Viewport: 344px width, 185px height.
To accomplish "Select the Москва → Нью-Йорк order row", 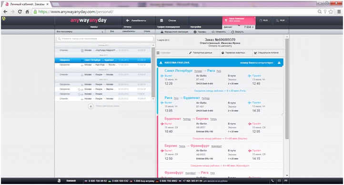I will point(102,65).
